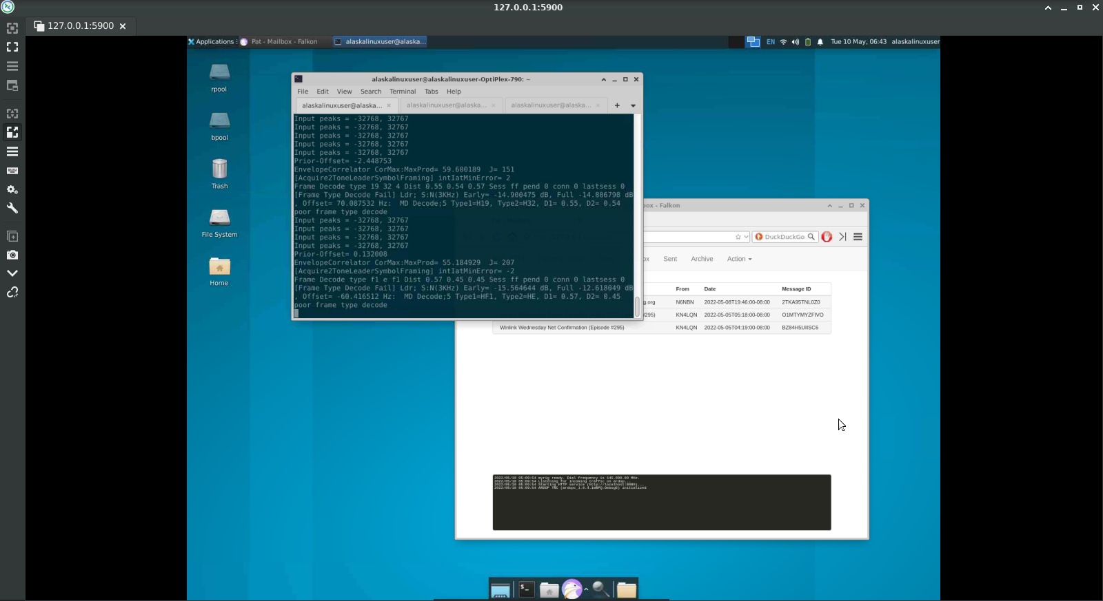Open the terminal tab list dropdown arrow
Screen dimensions: 1103x601
click(x=633, y=105)
